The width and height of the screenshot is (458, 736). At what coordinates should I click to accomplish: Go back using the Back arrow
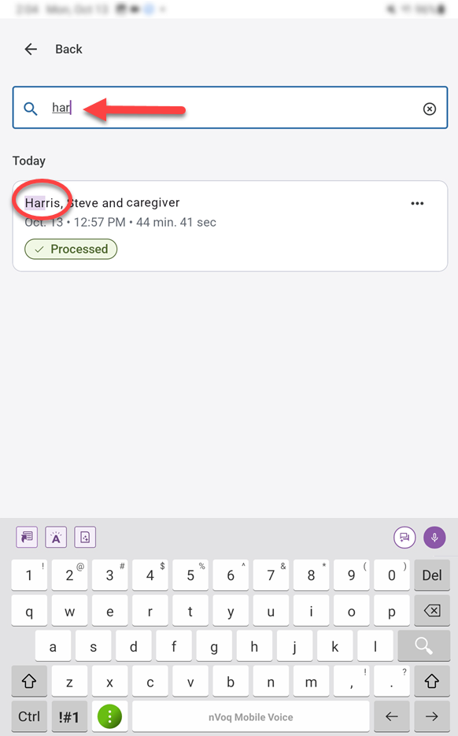pos(31,49)
